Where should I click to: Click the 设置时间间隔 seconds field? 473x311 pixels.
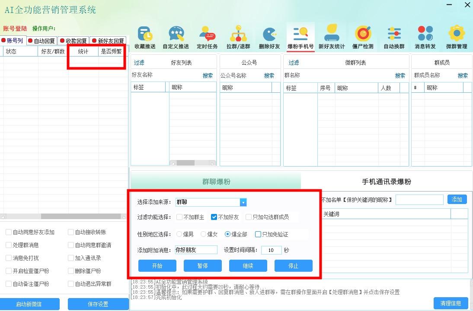click(271, 250)
